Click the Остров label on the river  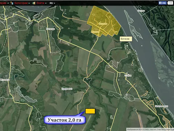pyautogui.click(x=141, y=11)
